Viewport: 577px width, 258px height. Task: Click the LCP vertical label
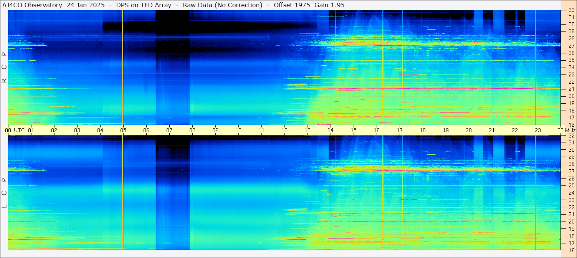pos(4,193)
